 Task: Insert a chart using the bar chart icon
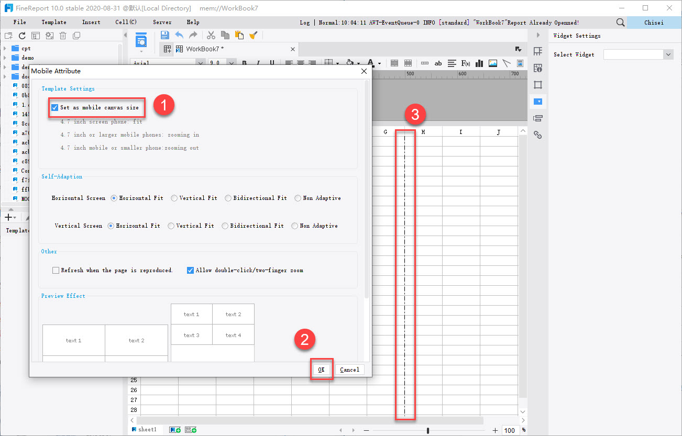(479, 63)
